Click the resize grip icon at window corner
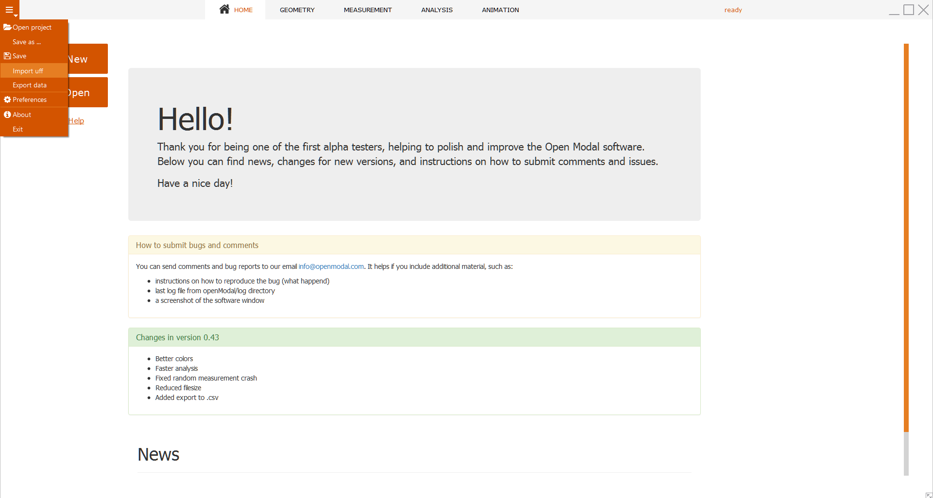The width and height of the screenshot is (933, 498). tap(929, 495)
